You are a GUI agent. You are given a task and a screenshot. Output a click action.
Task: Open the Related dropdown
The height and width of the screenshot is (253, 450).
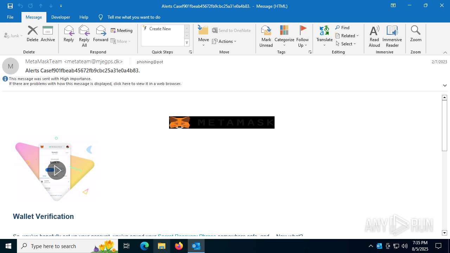tap(347, 36)
